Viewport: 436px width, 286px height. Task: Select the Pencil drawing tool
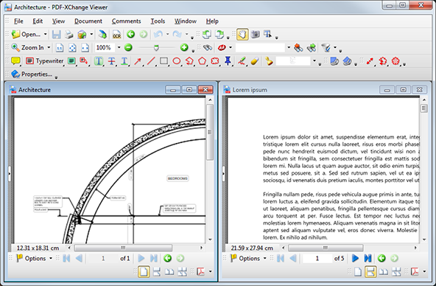(x=242, y=60)
